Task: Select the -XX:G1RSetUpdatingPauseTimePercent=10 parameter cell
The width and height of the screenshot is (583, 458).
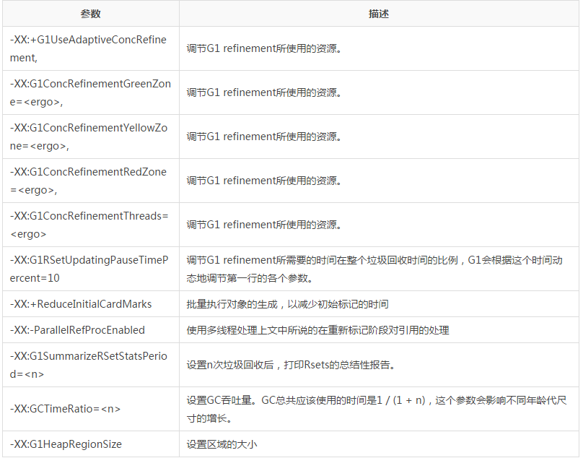Action: click(91, 269)
